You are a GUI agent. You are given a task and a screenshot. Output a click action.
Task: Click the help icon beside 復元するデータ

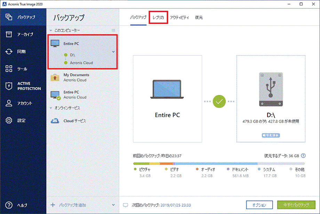pos(303,156)
